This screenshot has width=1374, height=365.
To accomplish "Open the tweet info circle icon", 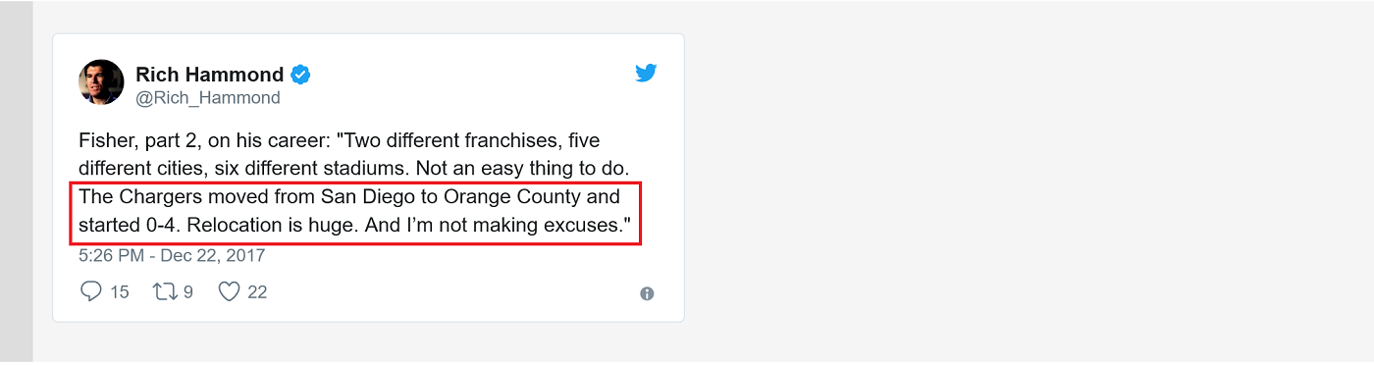I will click(x=647, y=293).
